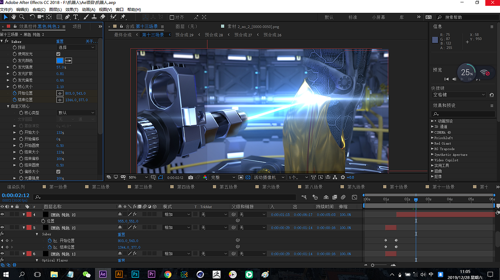
Task: Toggle the snapping 对齐 checkbox
Action: 172,17
